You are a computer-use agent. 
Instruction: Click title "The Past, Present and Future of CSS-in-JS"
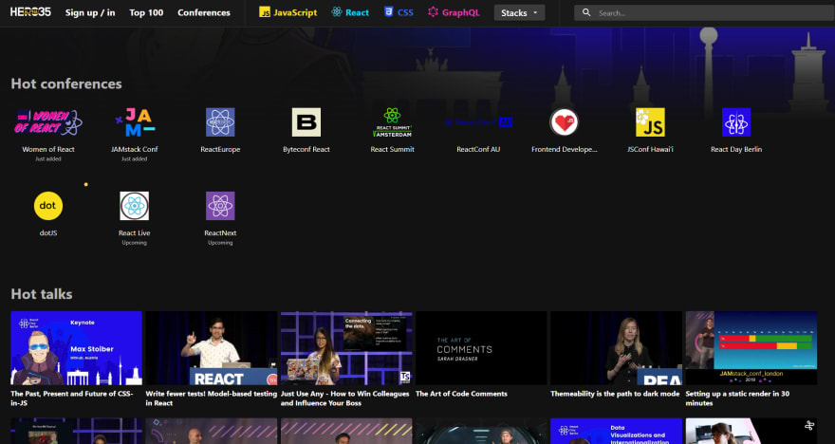tap(72, 398)
